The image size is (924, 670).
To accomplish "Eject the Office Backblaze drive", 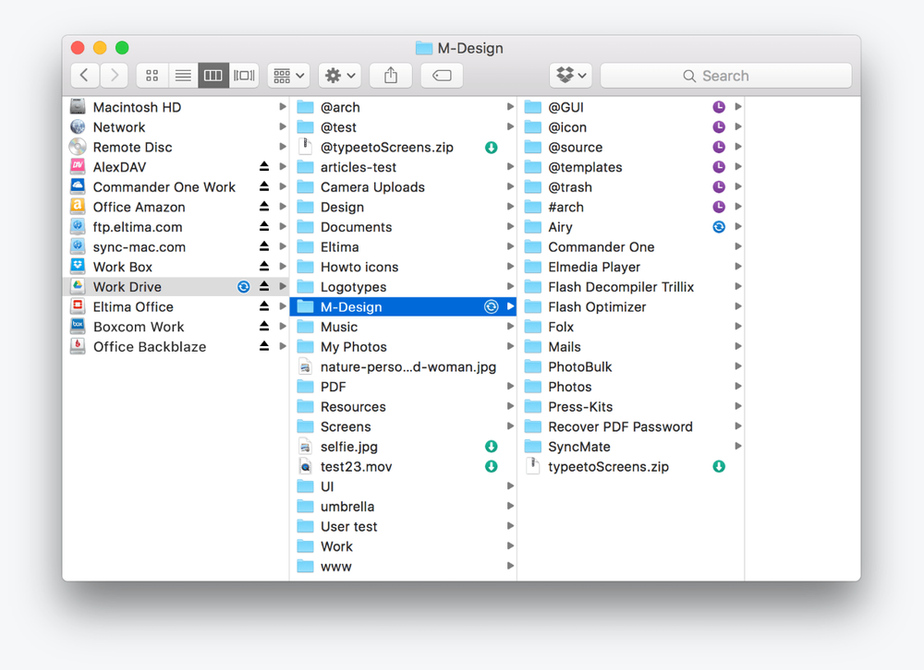I will click(x=264, y=346).
